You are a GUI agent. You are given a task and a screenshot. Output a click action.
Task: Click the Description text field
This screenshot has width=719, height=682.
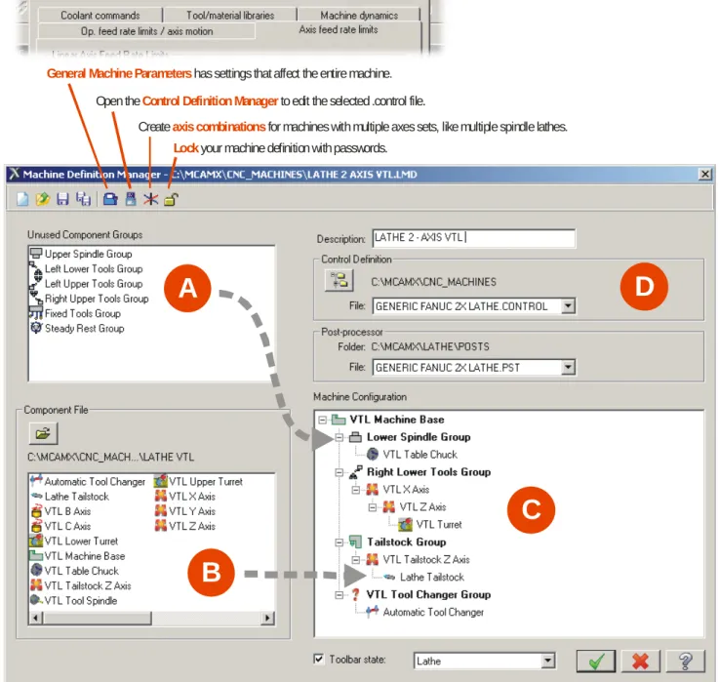point(474,238)
